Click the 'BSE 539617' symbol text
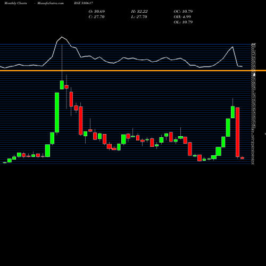The image size is (266, 266). pyautogui.click(x=84, y=3)
